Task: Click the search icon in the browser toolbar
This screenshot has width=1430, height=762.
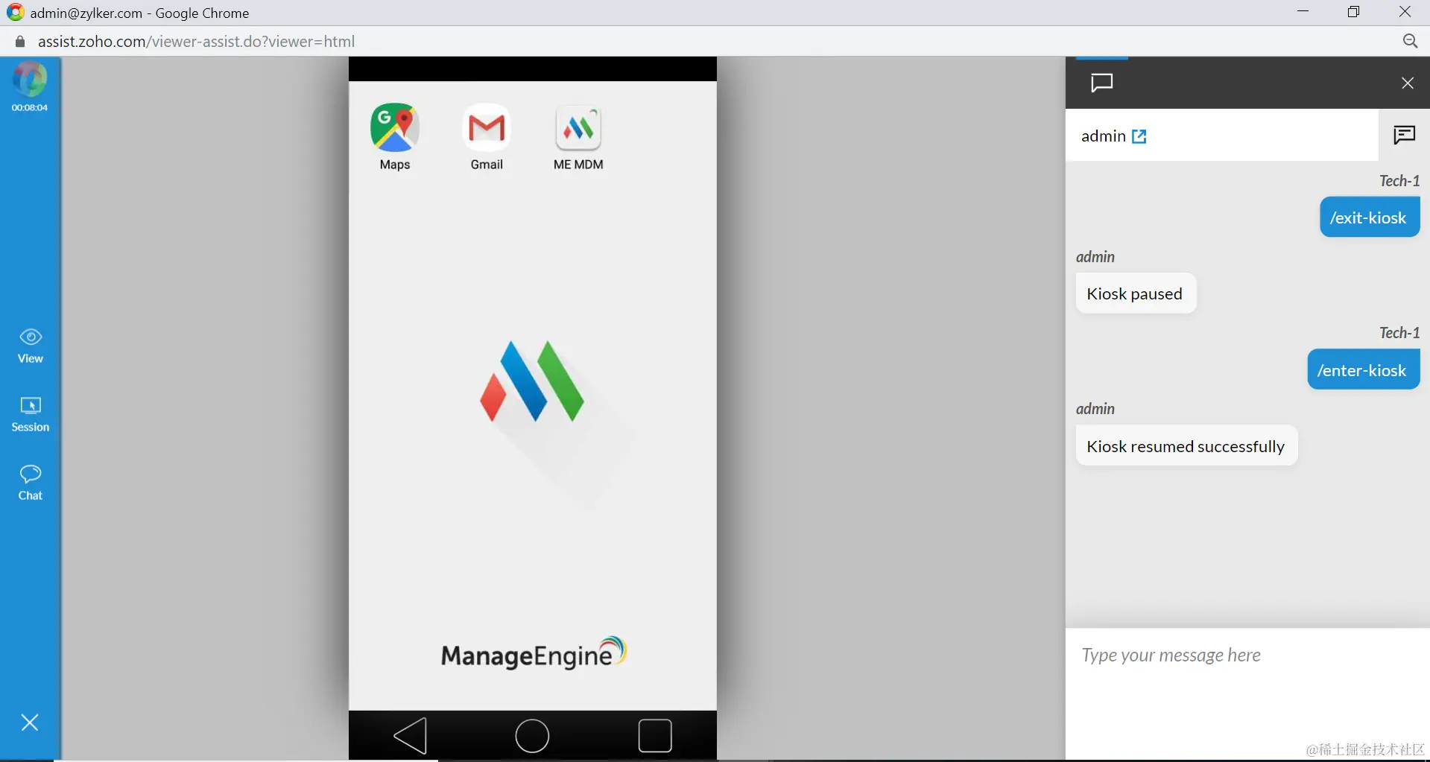Action: tap(1411, 41)
